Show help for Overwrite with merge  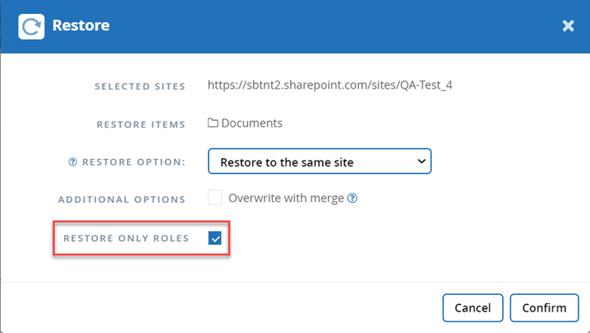[x=352, y=199]
